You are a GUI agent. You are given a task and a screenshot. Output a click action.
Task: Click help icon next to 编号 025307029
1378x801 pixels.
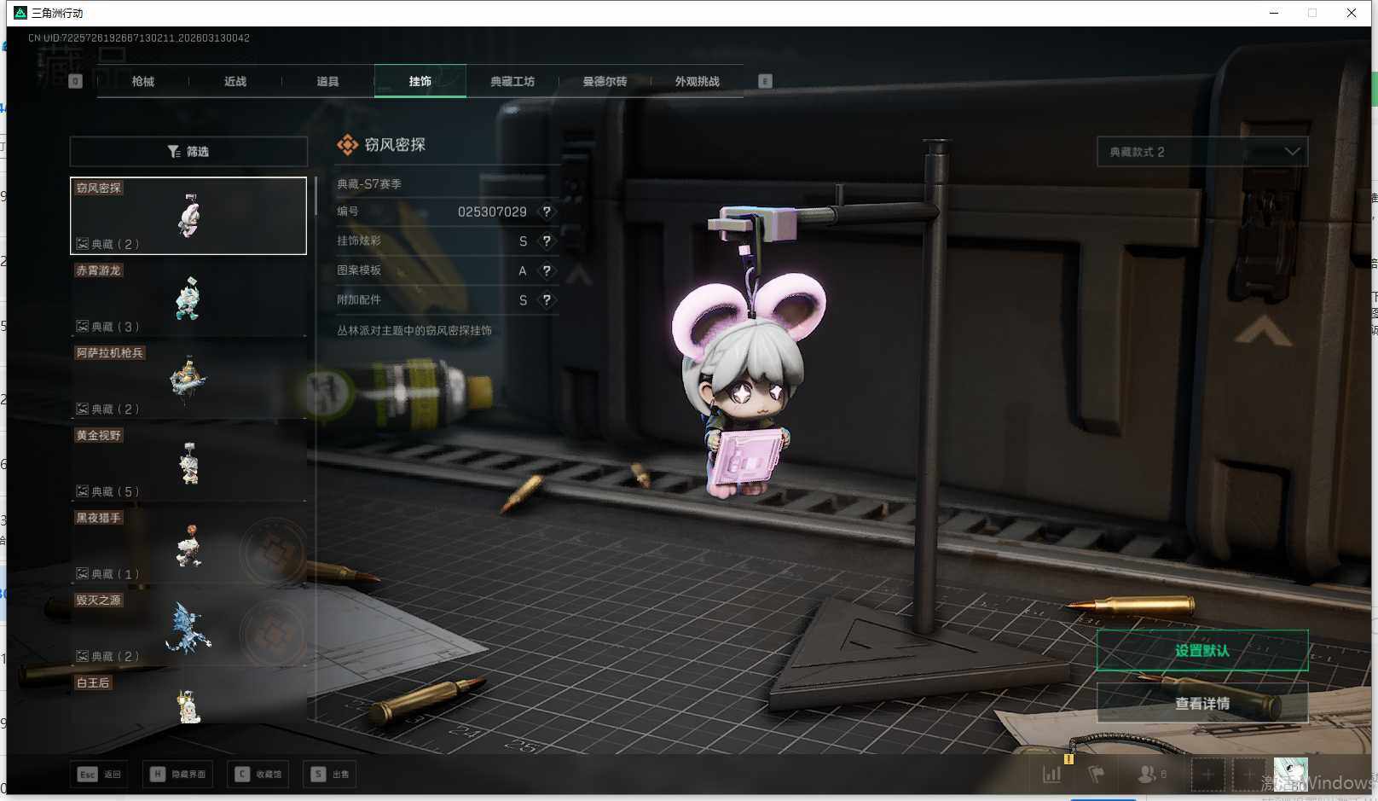pos(547,212)
